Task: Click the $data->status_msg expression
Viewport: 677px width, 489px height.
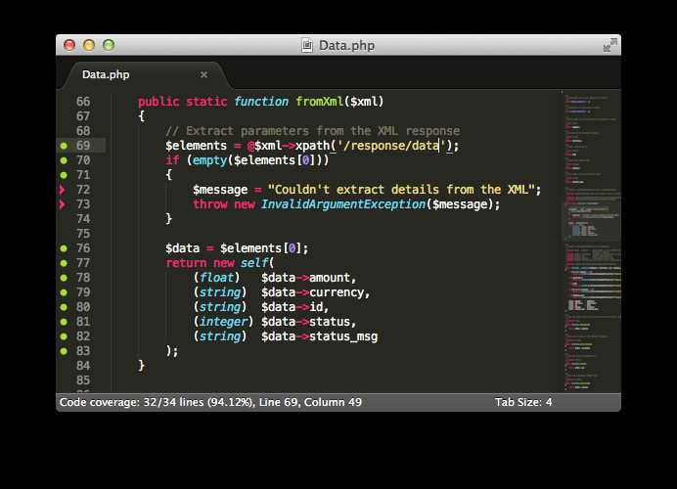Action: click(x=319, y=336)
